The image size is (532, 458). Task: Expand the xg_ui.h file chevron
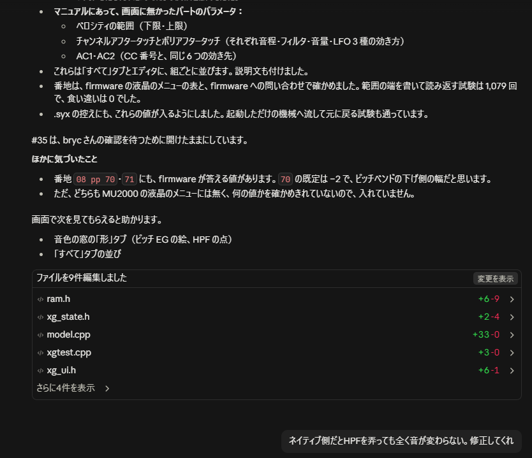(x=512, y=371)
